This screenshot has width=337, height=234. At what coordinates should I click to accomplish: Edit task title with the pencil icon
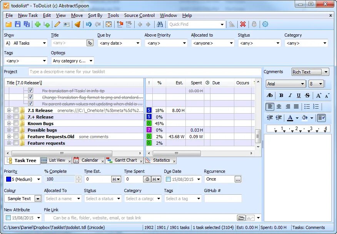point(57,24)
